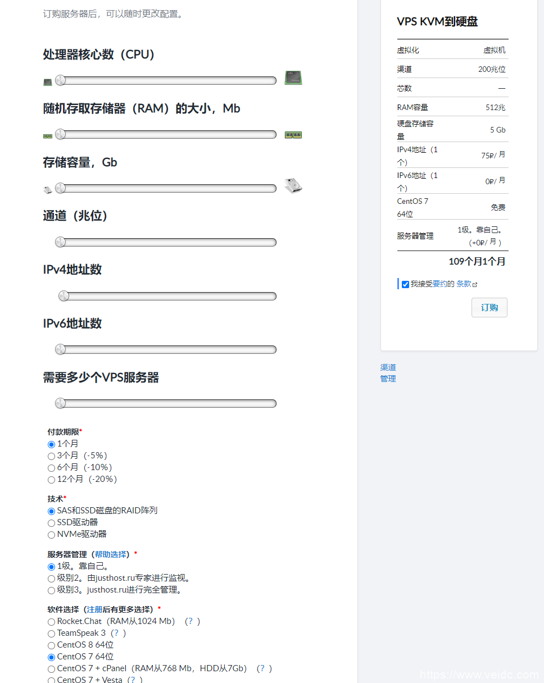Select 级别2 justhost.ru expert monitoring
This screenshot has width=544, height=683.
coord(52,579)
